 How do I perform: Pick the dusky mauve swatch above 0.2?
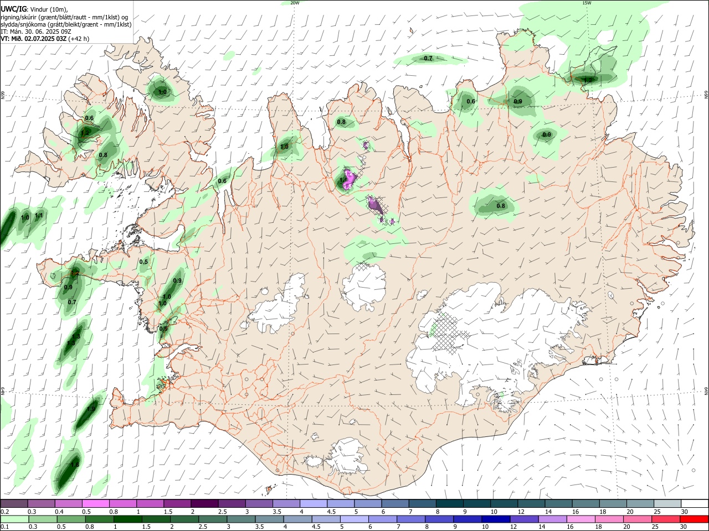click(x=14, y=504)
